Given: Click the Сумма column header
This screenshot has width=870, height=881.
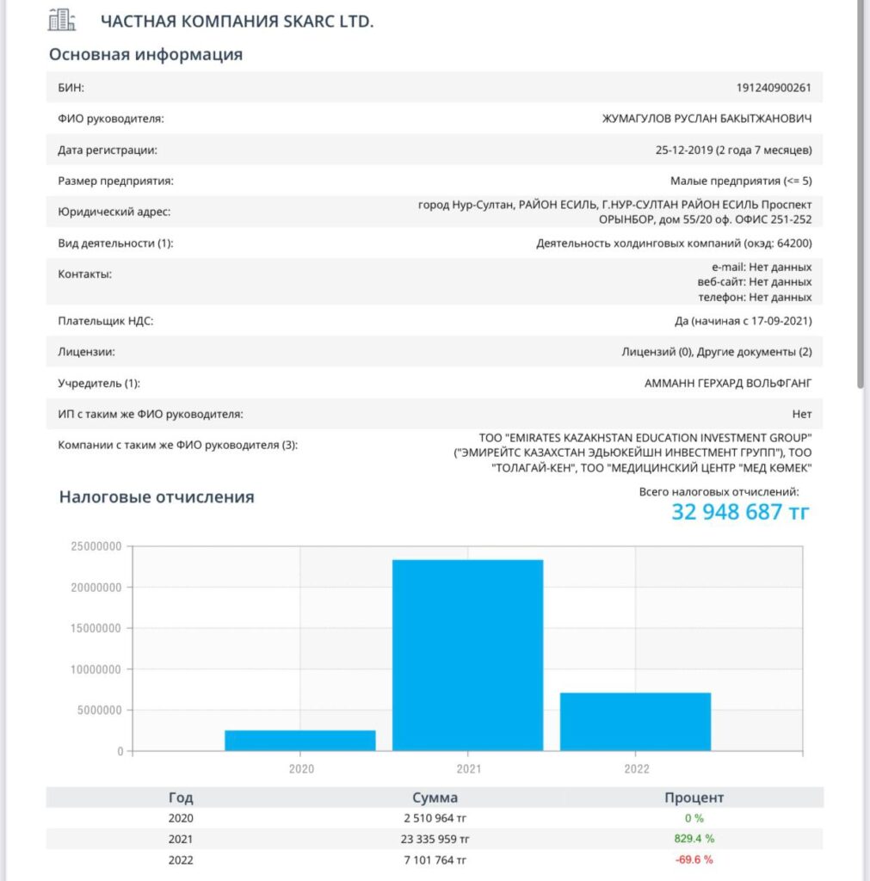Looking at the screenshot, I should point(435,798).
